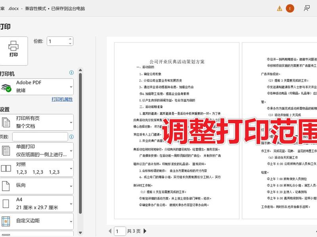Click the warning triangle icon in title bar
The height and width of the screenshot is (237, 317).
[x=280, y=8]
